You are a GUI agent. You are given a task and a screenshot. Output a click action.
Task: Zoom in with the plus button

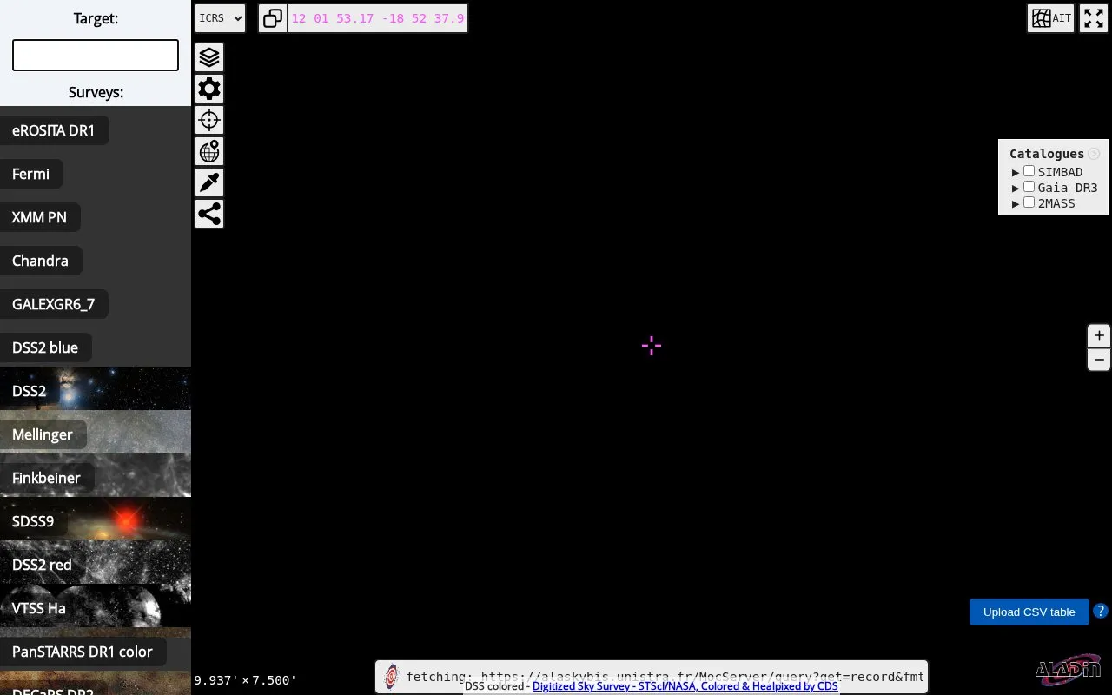click(1099, 335)
